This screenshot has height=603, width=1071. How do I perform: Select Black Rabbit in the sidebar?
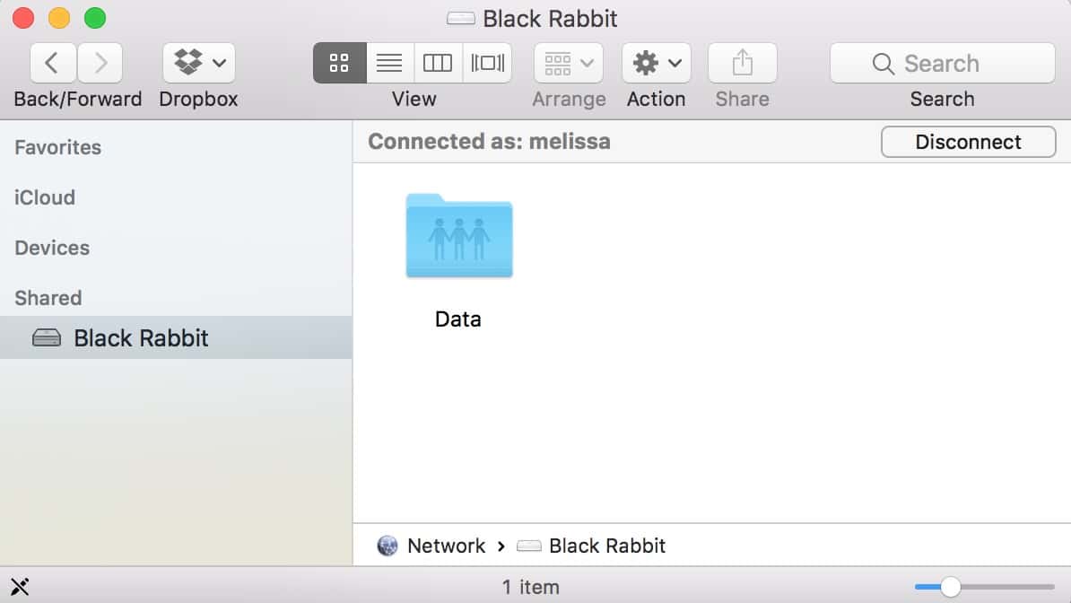[x=141, y=338]
